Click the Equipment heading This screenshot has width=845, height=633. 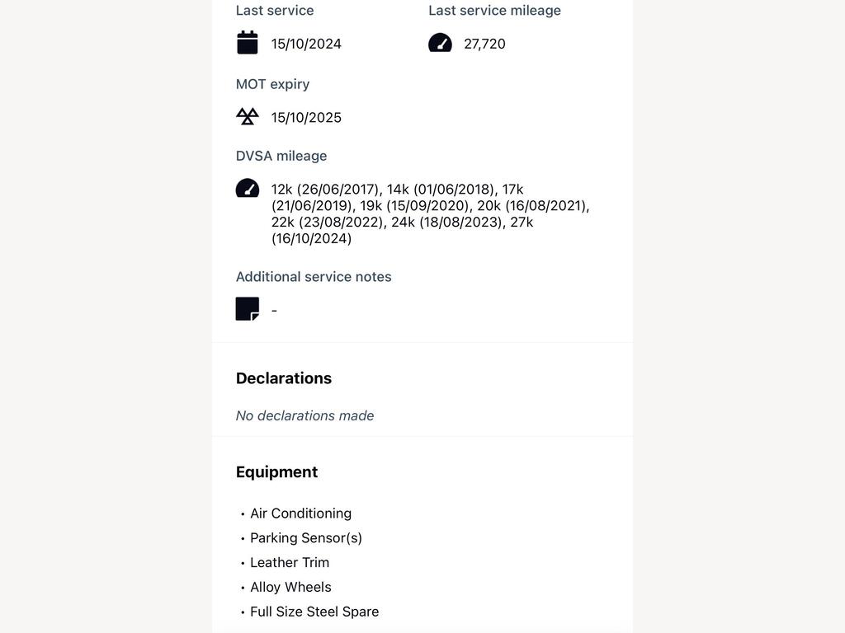276,472
